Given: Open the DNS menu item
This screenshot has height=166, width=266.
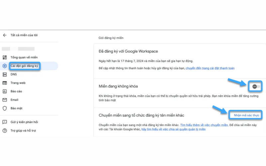Looking at the screenshot, I should tap(13, 74).
